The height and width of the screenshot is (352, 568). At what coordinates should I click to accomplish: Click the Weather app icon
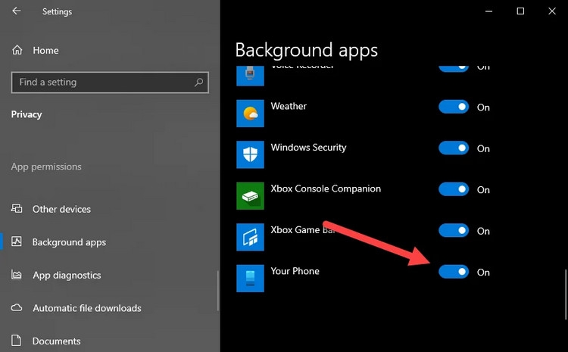pyautogui.click(x=251, y=114)
